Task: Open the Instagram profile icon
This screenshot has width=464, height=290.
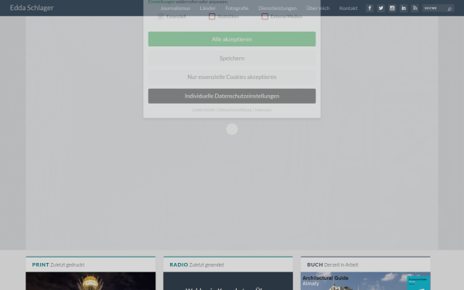Action: (392, 9)
